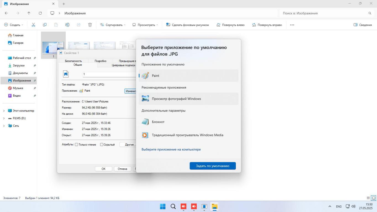Image resolution: width=377 pixels, height=212 pixels.
Task: Open Windows Start menu on taskbar
Action: 163,206
